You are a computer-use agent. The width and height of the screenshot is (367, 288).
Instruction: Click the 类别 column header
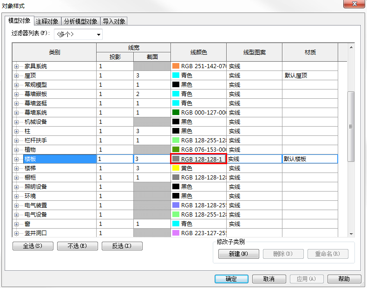[54, 52]
